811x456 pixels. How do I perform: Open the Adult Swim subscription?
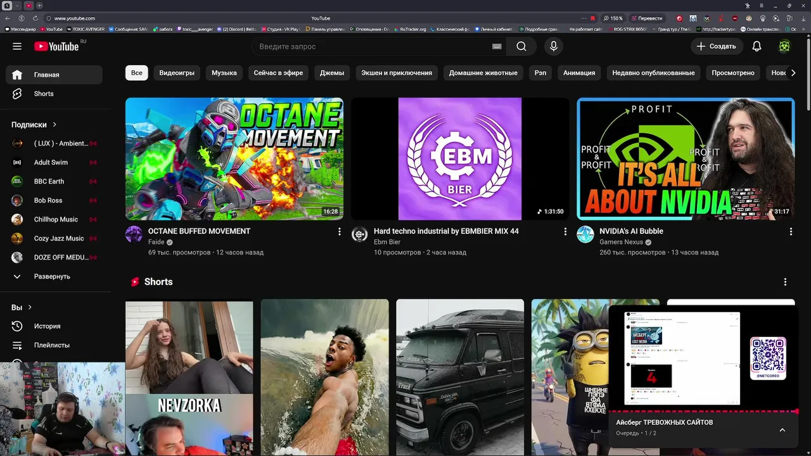coord(54,163)
